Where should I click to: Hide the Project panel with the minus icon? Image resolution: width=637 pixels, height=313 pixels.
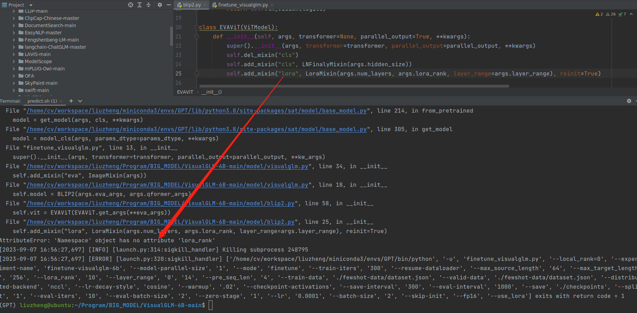coord(168,5)
